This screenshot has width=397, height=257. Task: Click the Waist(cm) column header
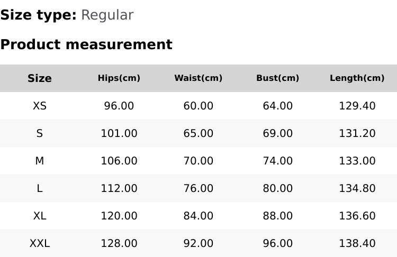pos(198,78)
